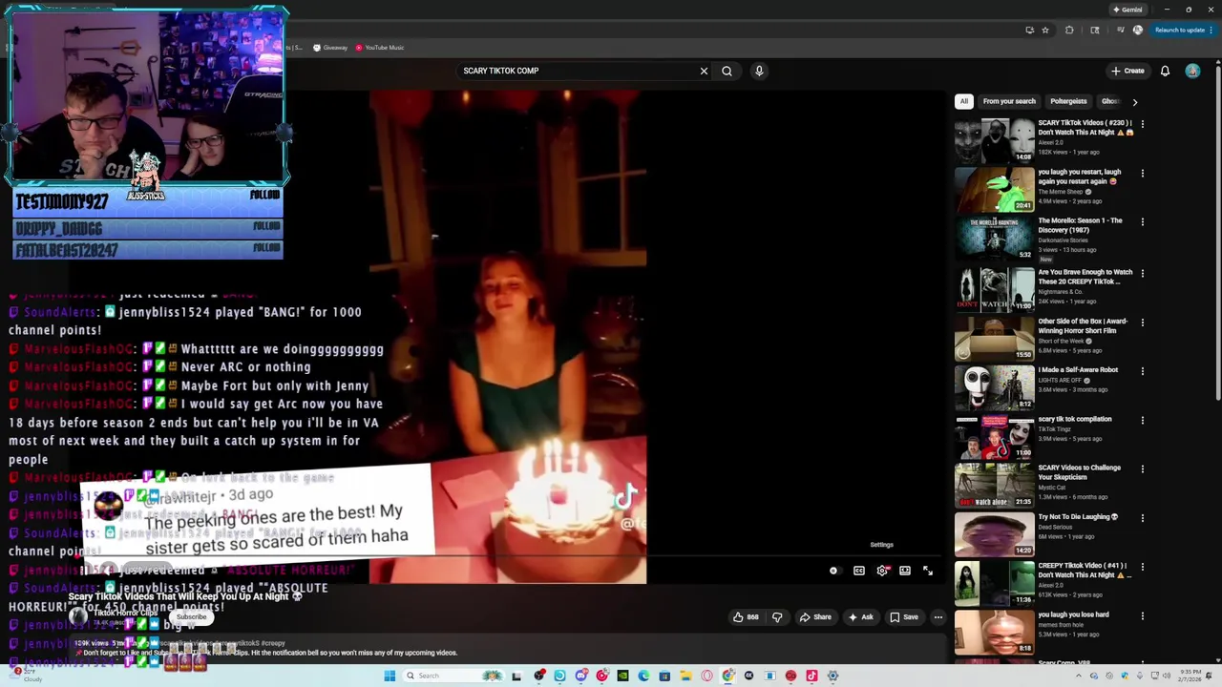Click the Share button

[x=815, y=617]
